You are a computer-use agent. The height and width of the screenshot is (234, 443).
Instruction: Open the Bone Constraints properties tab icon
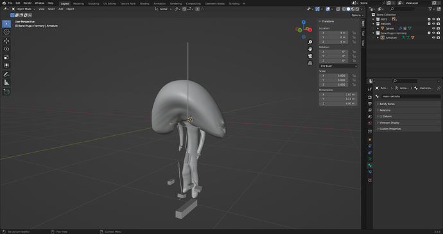[370, 172]
